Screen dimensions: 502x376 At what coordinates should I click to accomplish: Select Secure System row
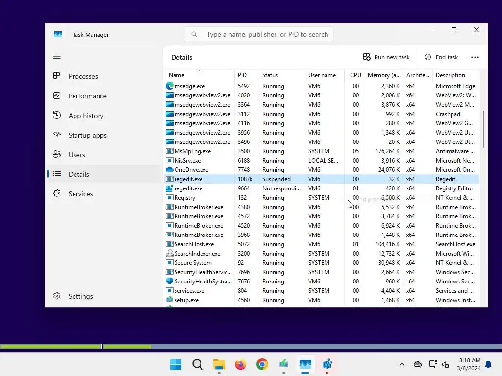pos(322,263)
